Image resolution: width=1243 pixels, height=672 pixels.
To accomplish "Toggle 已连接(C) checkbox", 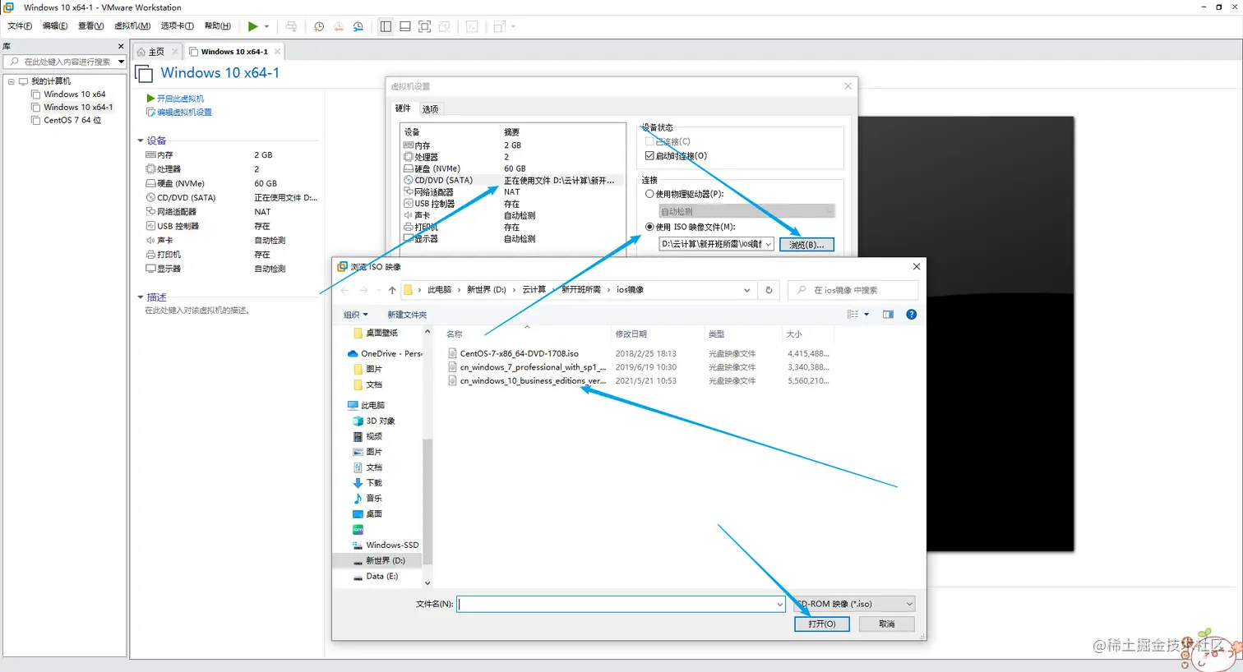I will [x=649, y=142].
